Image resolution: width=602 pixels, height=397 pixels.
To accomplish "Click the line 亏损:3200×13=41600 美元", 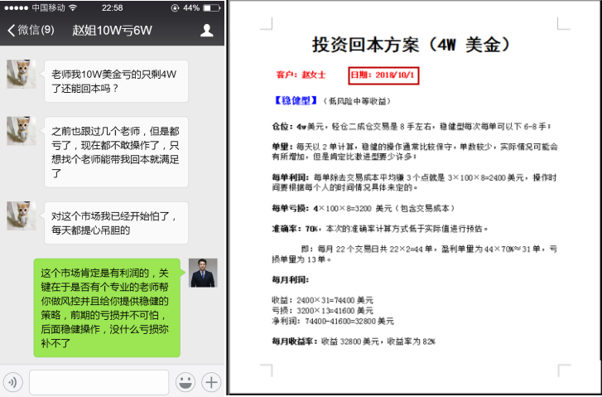I will tap(322, 310).
